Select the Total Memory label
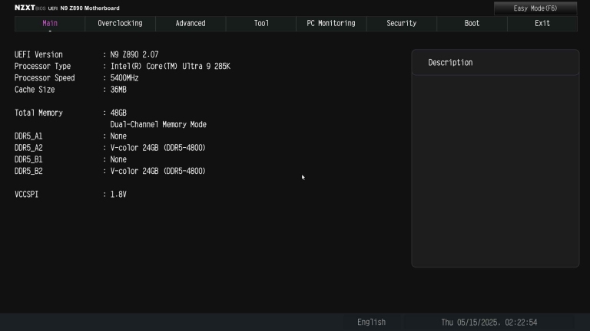This screenshot has height=331, width=590. pos(38,113)
